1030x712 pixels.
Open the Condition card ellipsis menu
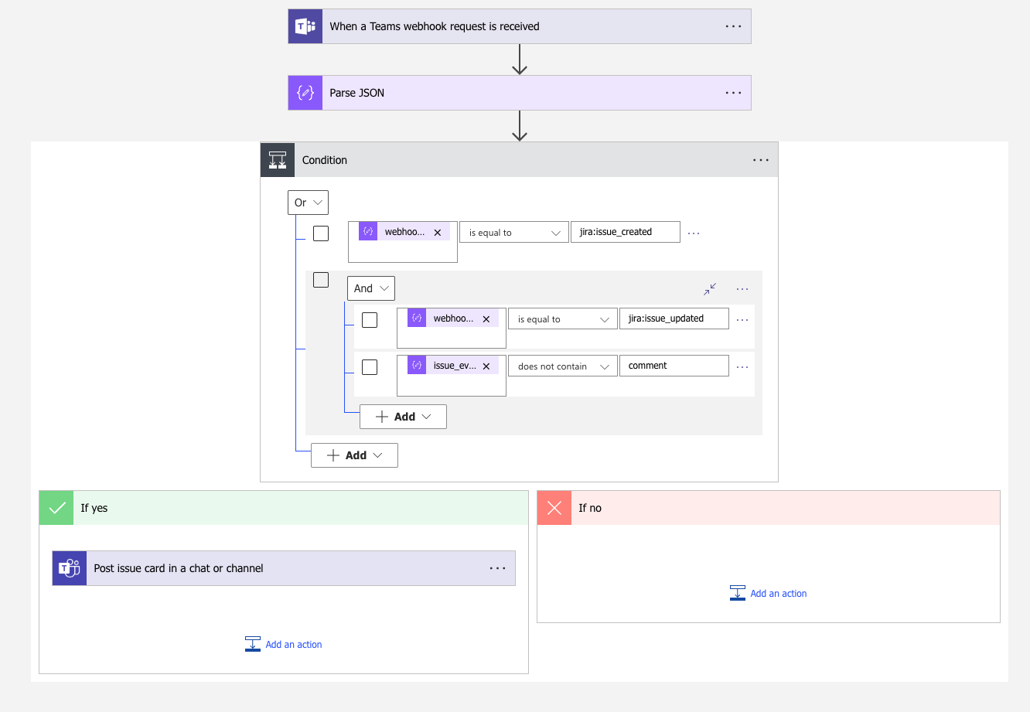[760, 159]
